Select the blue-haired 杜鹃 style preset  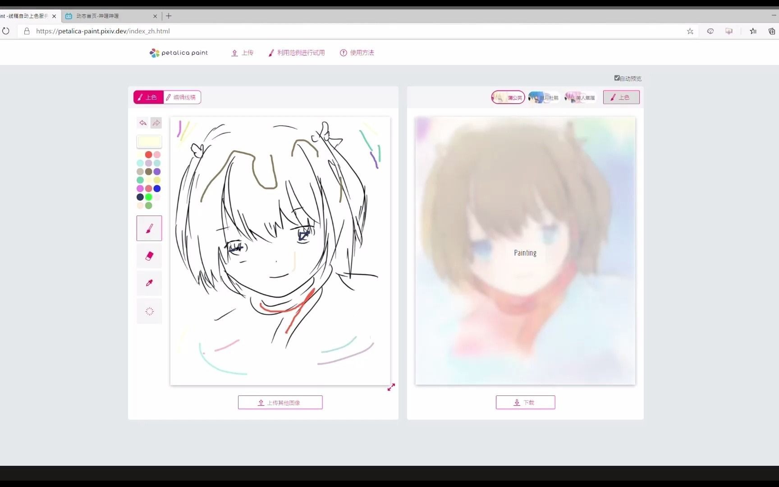(x=544, y=97)
